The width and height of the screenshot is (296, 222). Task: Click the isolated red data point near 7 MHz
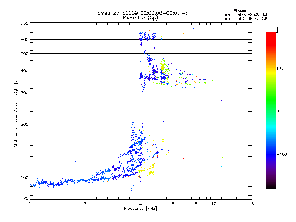coord(183,159)
